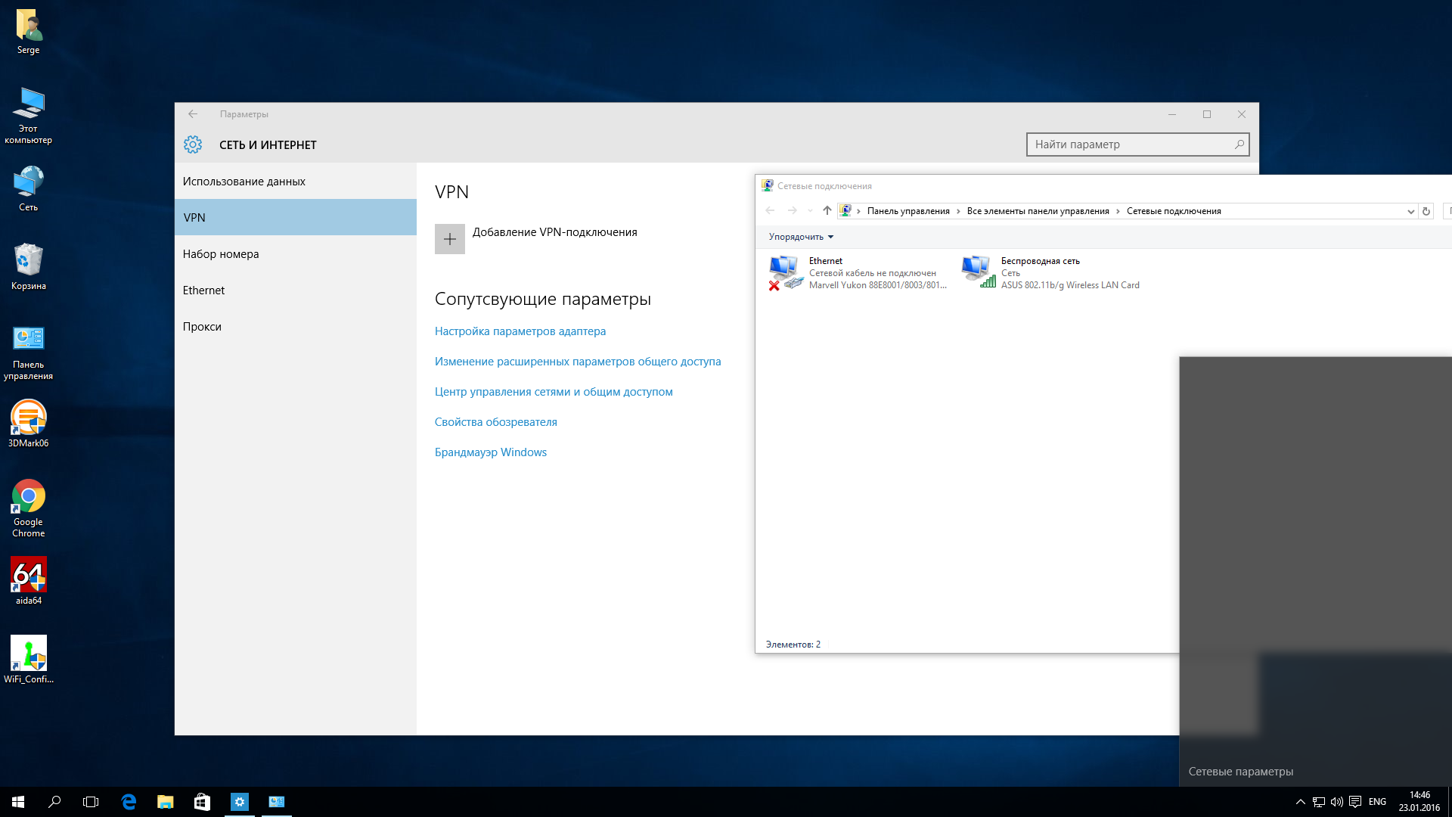Click the taskbar volume icon

pyautogui.click(x=1336, y=802)
